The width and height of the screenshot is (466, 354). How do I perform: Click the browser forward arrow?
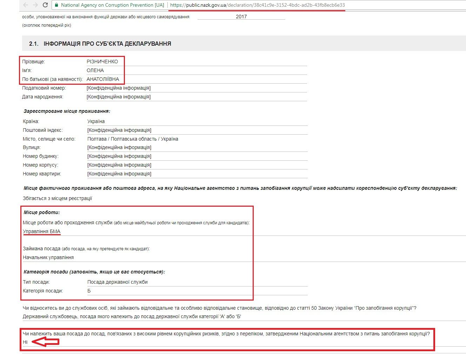(x=35, y=5)
